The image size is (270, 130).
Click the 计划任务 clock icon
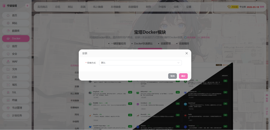8,116
